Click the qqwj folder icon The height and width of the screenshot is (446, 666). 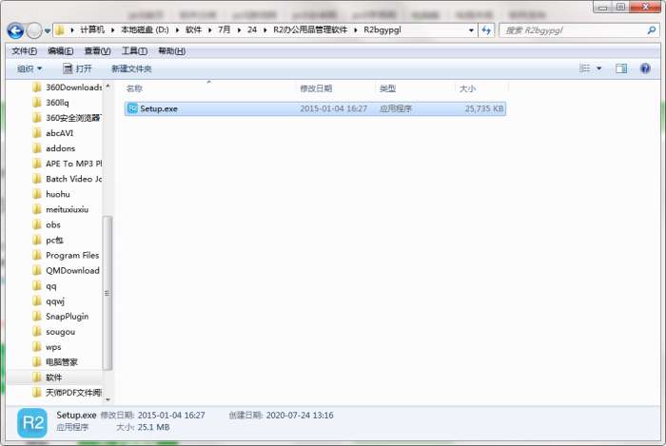pyautogui.click(x=37, y=301)
